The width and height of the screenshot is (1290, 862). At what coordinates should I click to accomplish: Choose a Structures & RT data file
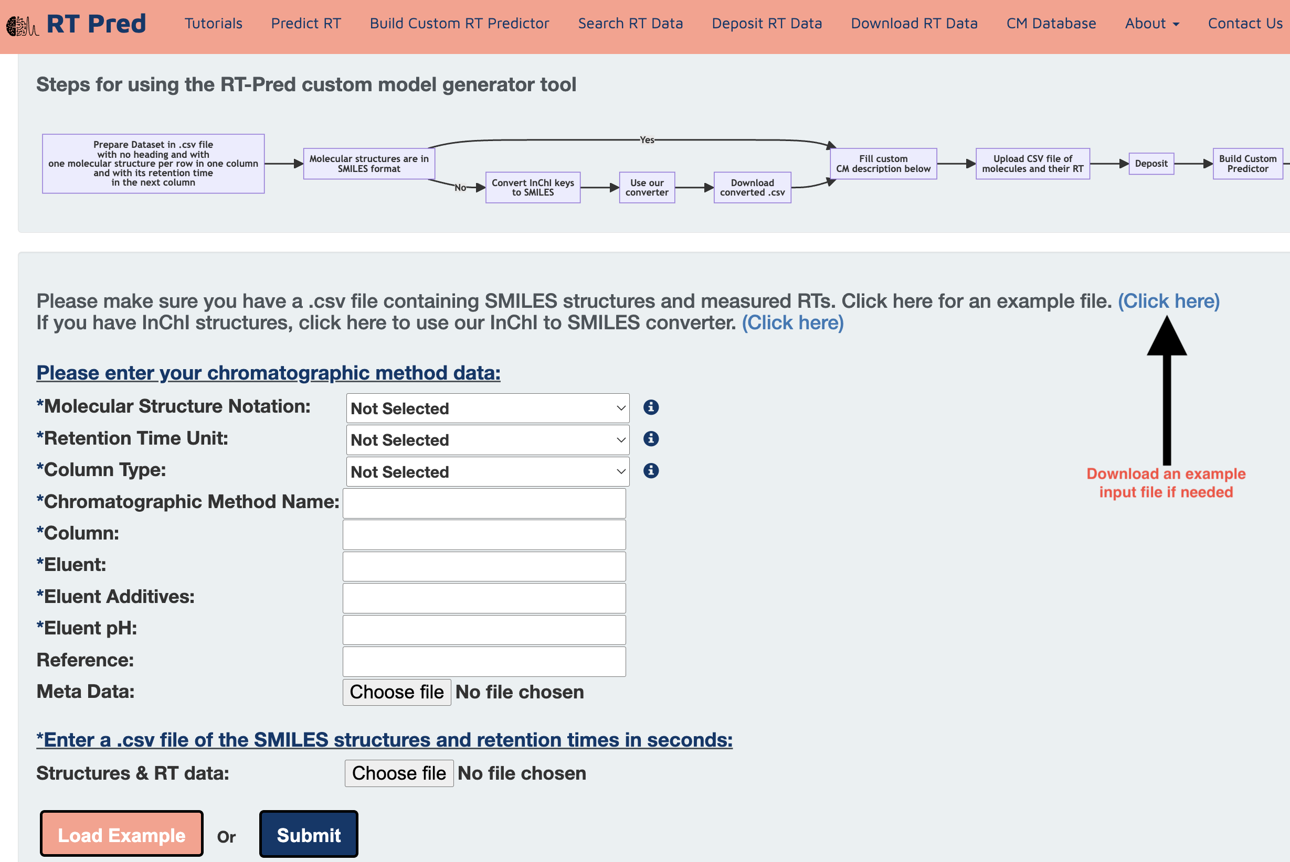point(399,773)
